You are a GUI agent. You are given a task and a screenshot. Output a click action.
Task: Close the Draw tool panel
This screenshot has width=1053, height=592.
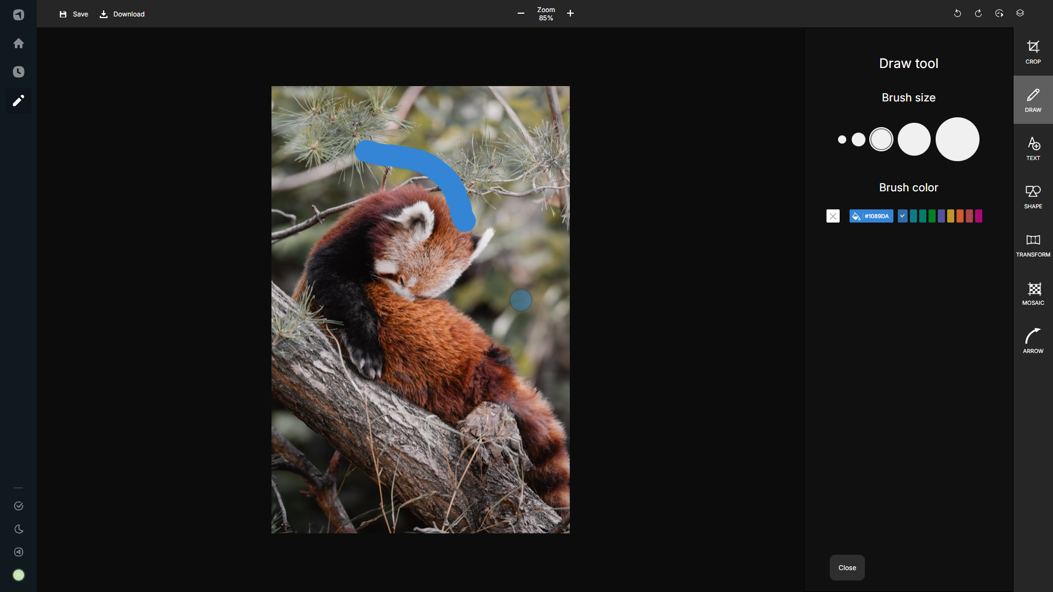tap(846, 567)
